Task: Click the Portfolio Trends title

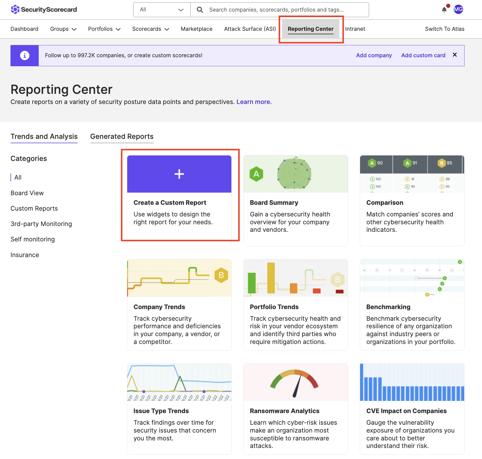Action: click(x=274, y=307)
